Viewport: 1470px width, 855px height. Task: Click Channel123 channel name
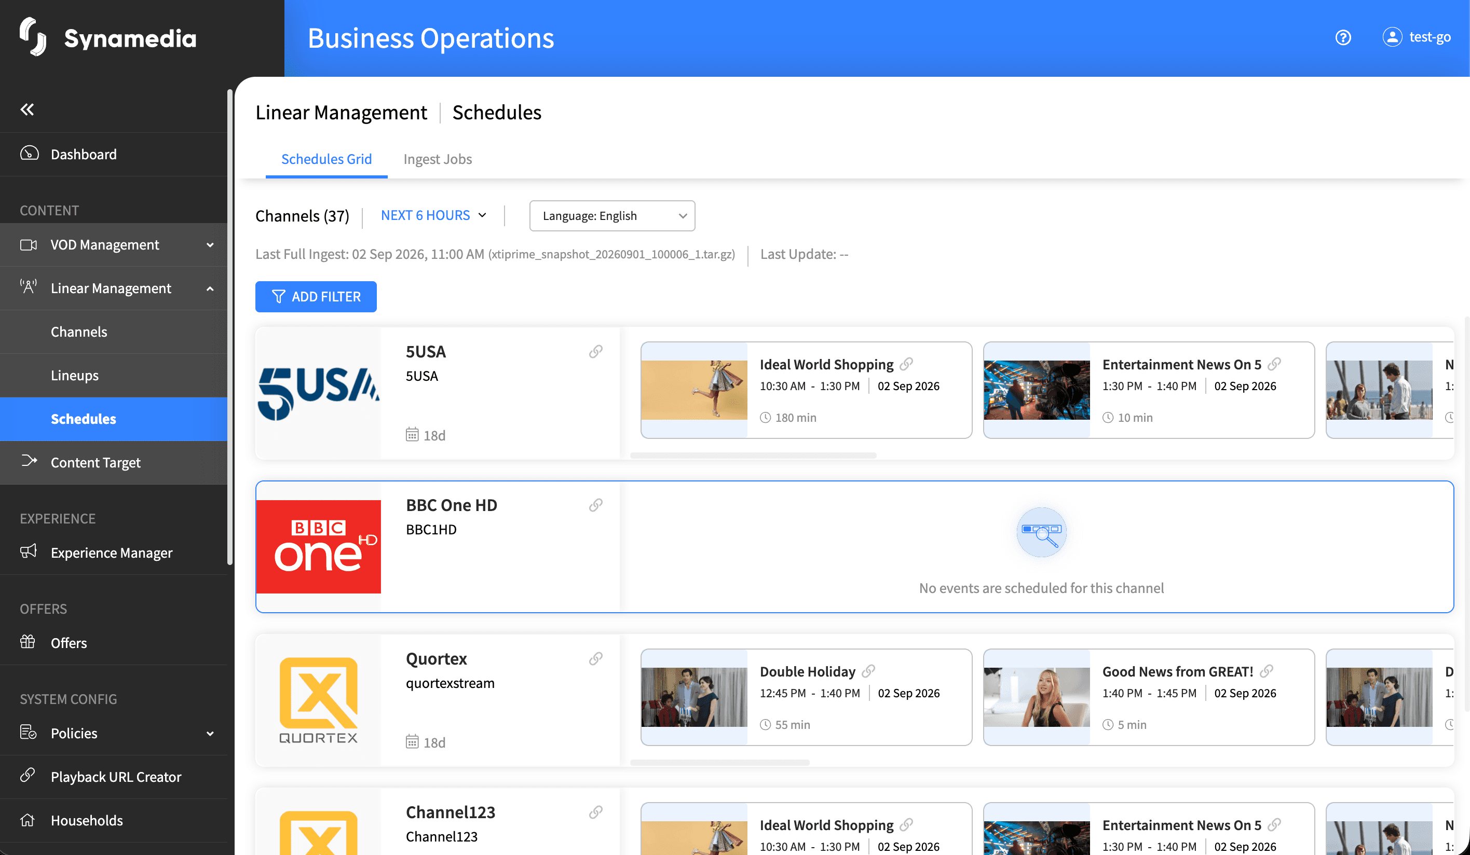451,812
